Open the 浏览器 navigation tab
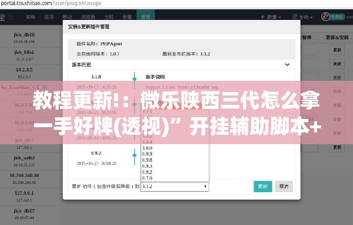This screenshot has width=353, height=225. 88,17
